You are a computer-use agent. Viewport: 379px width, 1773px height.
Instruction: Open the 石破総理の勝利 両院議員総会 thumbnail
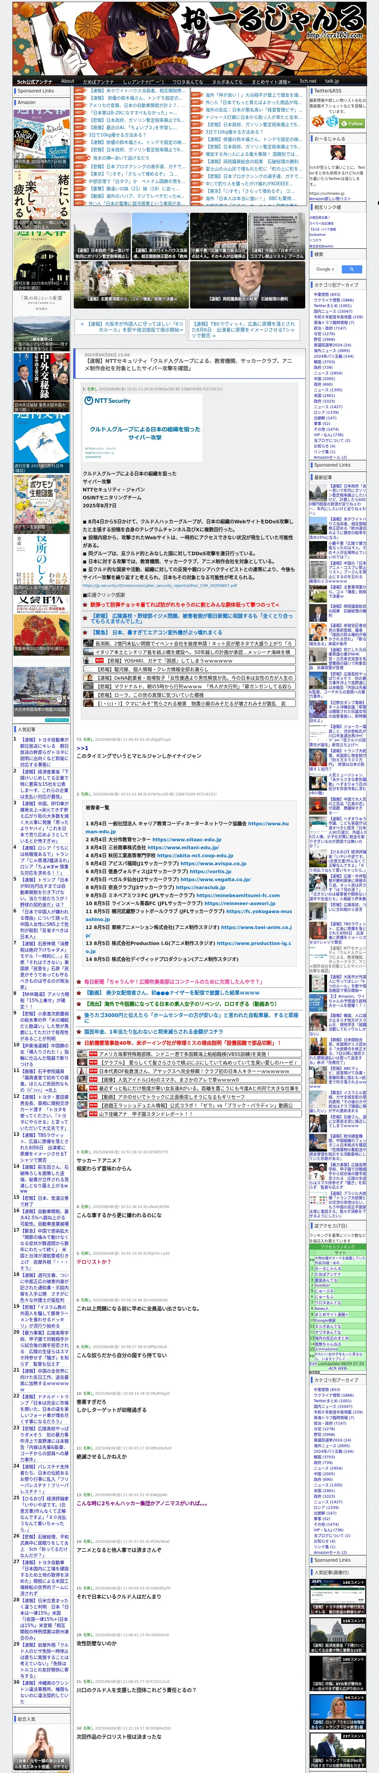point(248,284)
